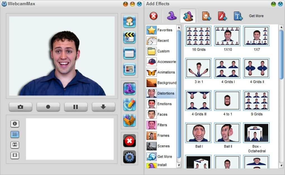Open the settings gear icon
This screenshot has width=285, height=175.
point(129,157)
